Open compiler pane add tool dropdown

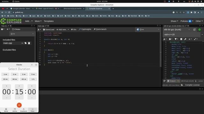tap(196, 39)
